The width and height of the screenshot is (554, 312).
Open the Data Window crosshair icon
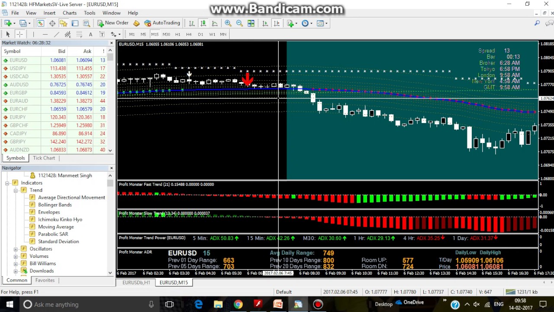(52, 23)
